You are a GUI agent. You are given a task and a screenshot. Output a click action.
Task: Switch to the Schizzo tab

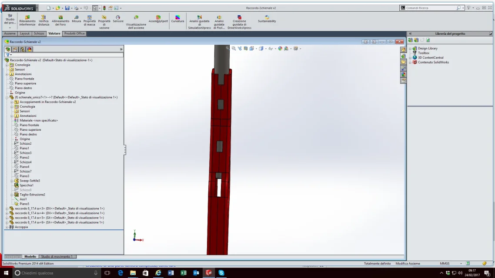click(x=39, y=33)
